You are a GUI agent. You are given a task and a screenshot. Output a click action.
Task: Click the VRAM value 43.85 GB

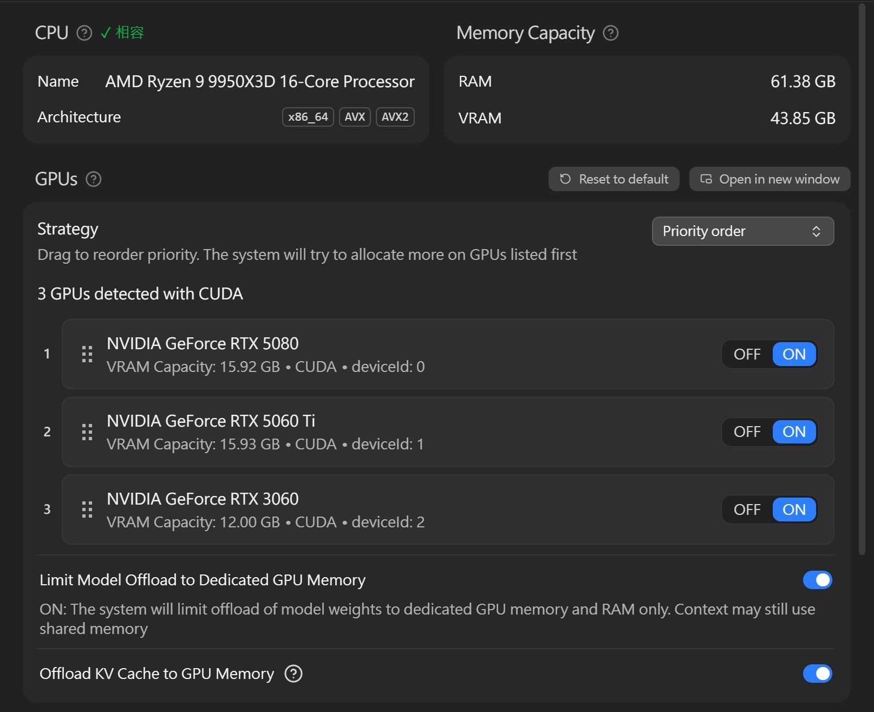[803, 118]
